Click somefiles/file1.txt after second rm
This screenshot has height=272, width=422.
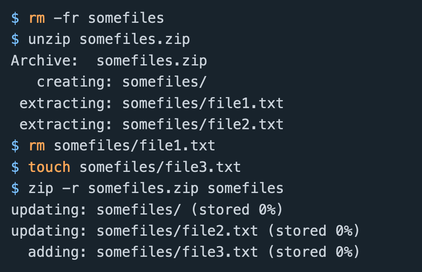[x=135, y=146]
